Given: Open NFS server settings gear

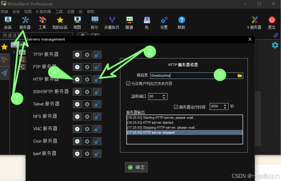Looking at the screenshot, I should pyautogui.click(x=97, y=117).
